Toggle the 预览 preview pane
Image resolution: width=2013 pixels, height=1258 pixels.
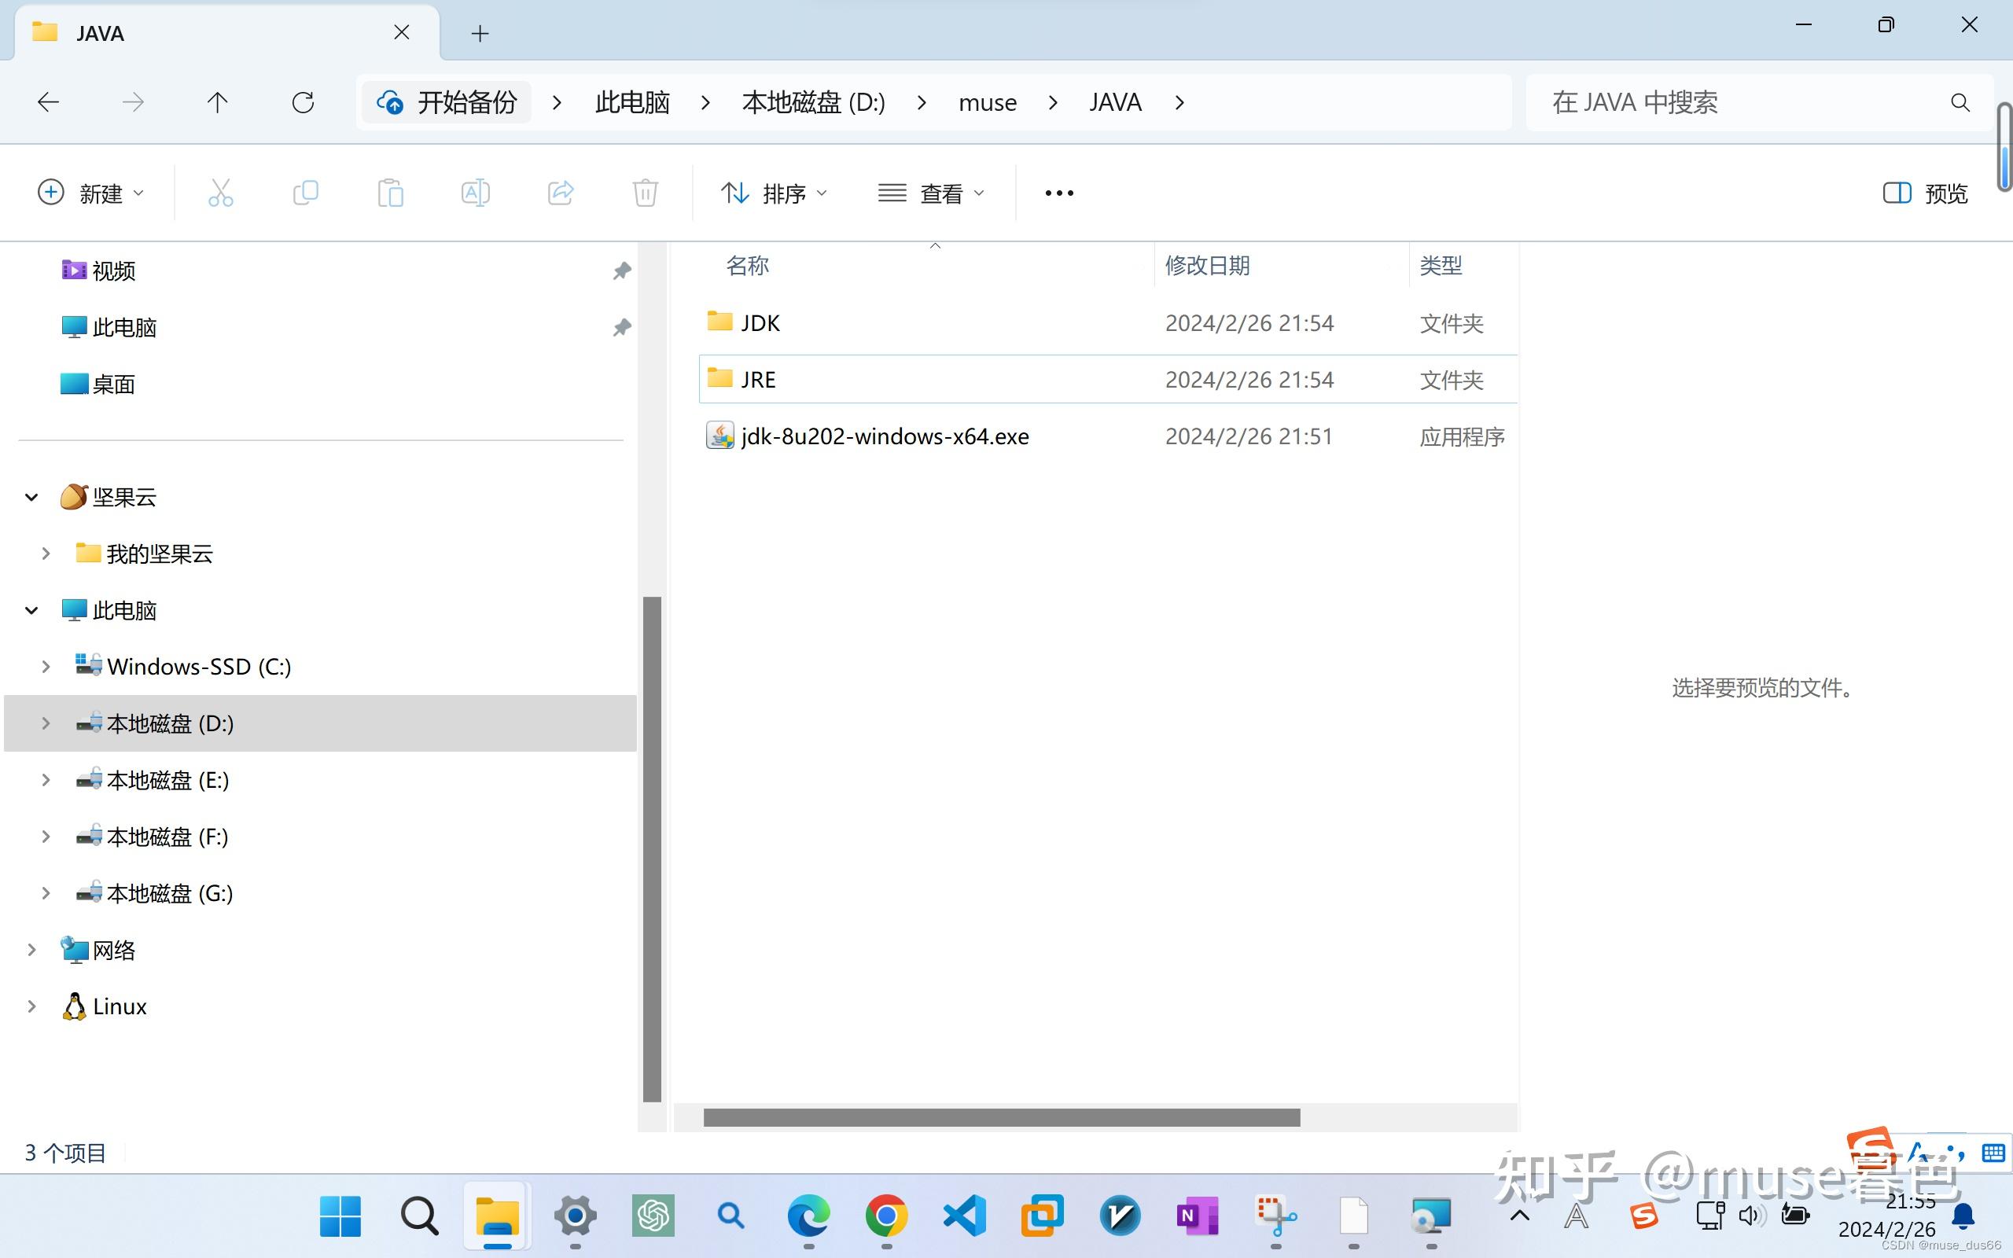point(1925,192)
